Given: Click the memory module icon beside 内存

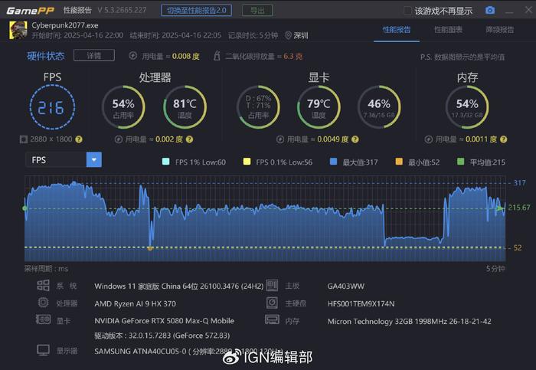Looking at the screenshot, I should tap(272, 319).
